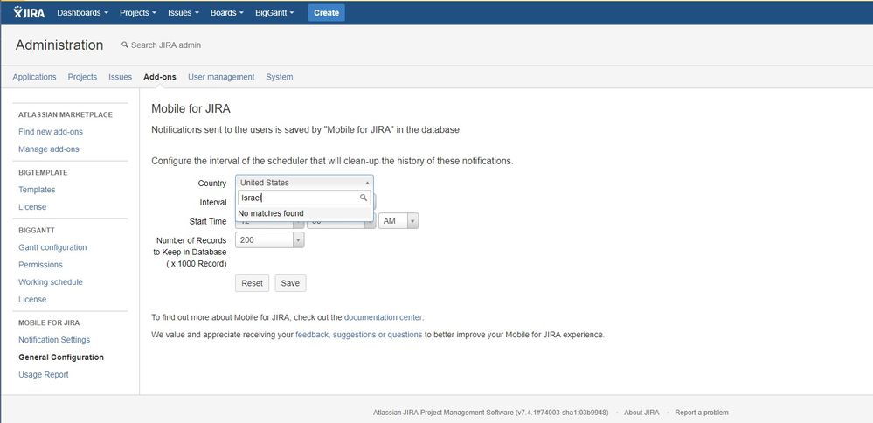Click the Reset button

pyautogui.click(x=253, y=283)
